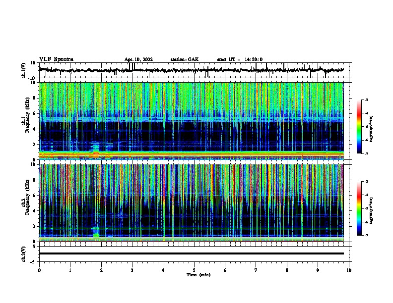Screen dimensions: 393x303
Task: Click the ch.1 colorbar log(PSD) unit label
Action: tap(372, 129)
